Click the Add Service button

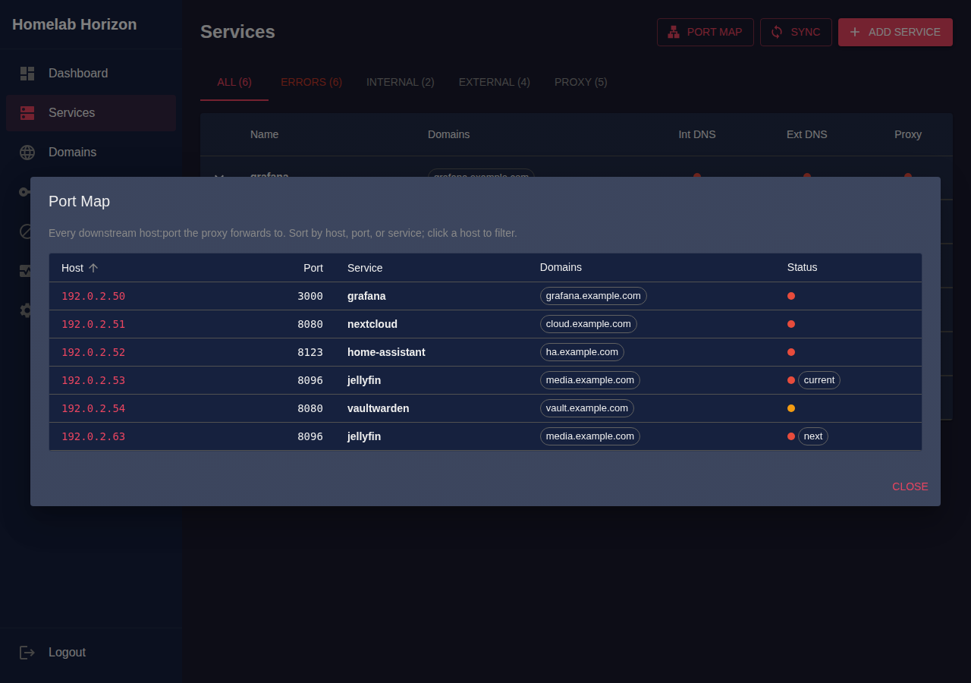pos(895,32)
